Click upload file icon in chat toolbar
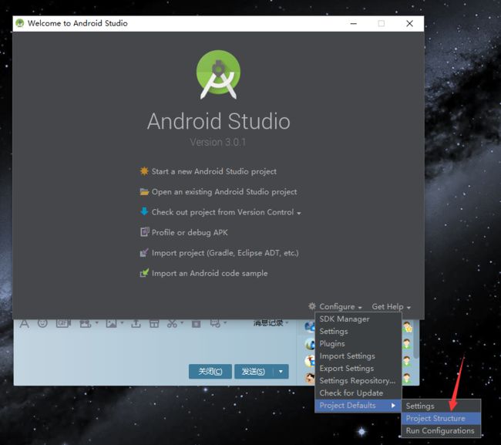Screen dimensions: 501x445 point(136,323)
